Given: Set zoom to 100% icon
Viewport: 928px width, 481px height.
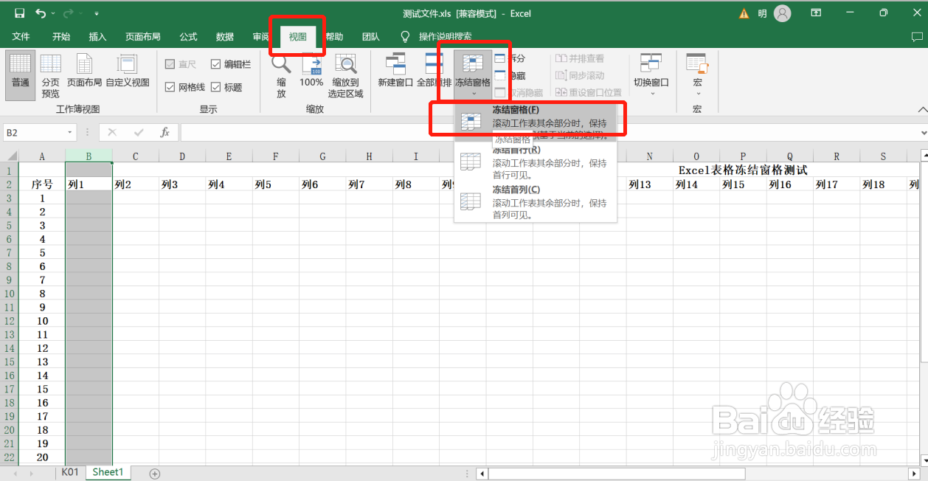Looking at the screenshot, I should click(x=311, y=71).
